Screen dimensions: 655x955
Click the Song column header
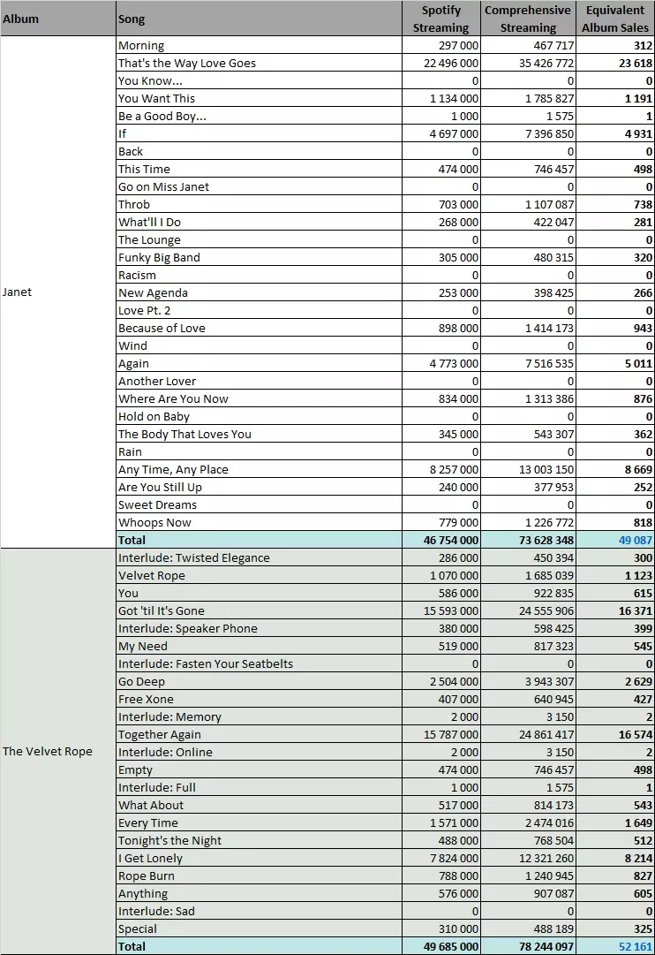click(259, 19)
